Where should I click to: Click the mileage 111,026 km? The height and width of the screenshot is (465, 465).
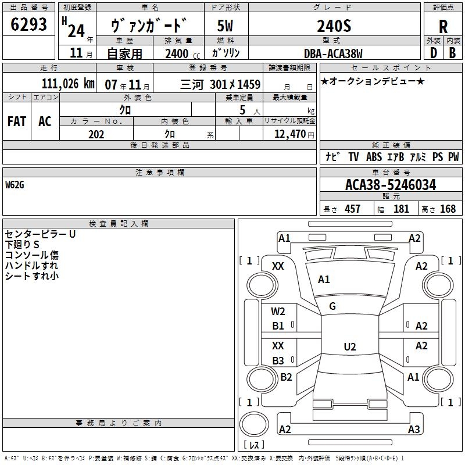(x=68, y=84)
